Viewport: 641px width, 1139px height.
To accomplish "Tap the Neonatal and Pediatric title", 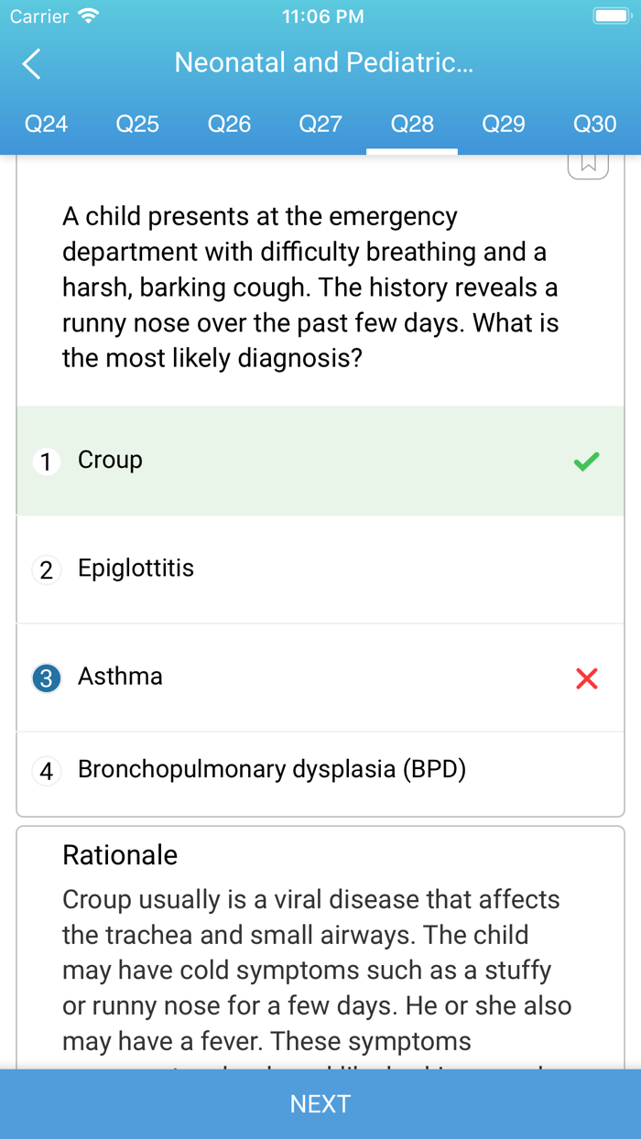I will point(322,62).
